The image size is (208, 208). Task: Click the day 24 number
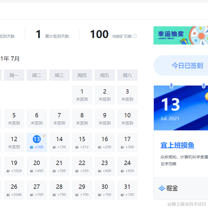coord(127,163)
